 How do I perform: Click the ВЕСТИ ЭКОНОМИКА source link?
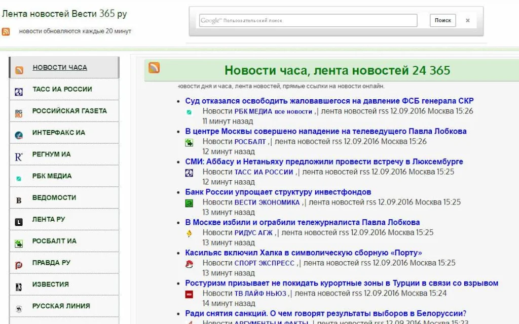267,202
